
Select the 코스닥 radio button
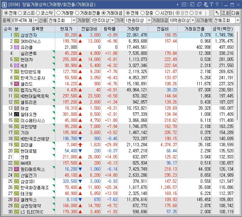click(x=38, y=13)
